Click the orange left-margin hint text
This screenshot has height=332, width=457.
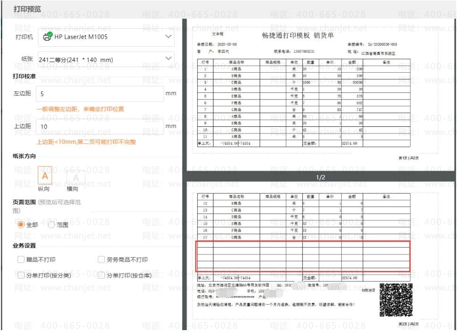(x=80, y=109)
